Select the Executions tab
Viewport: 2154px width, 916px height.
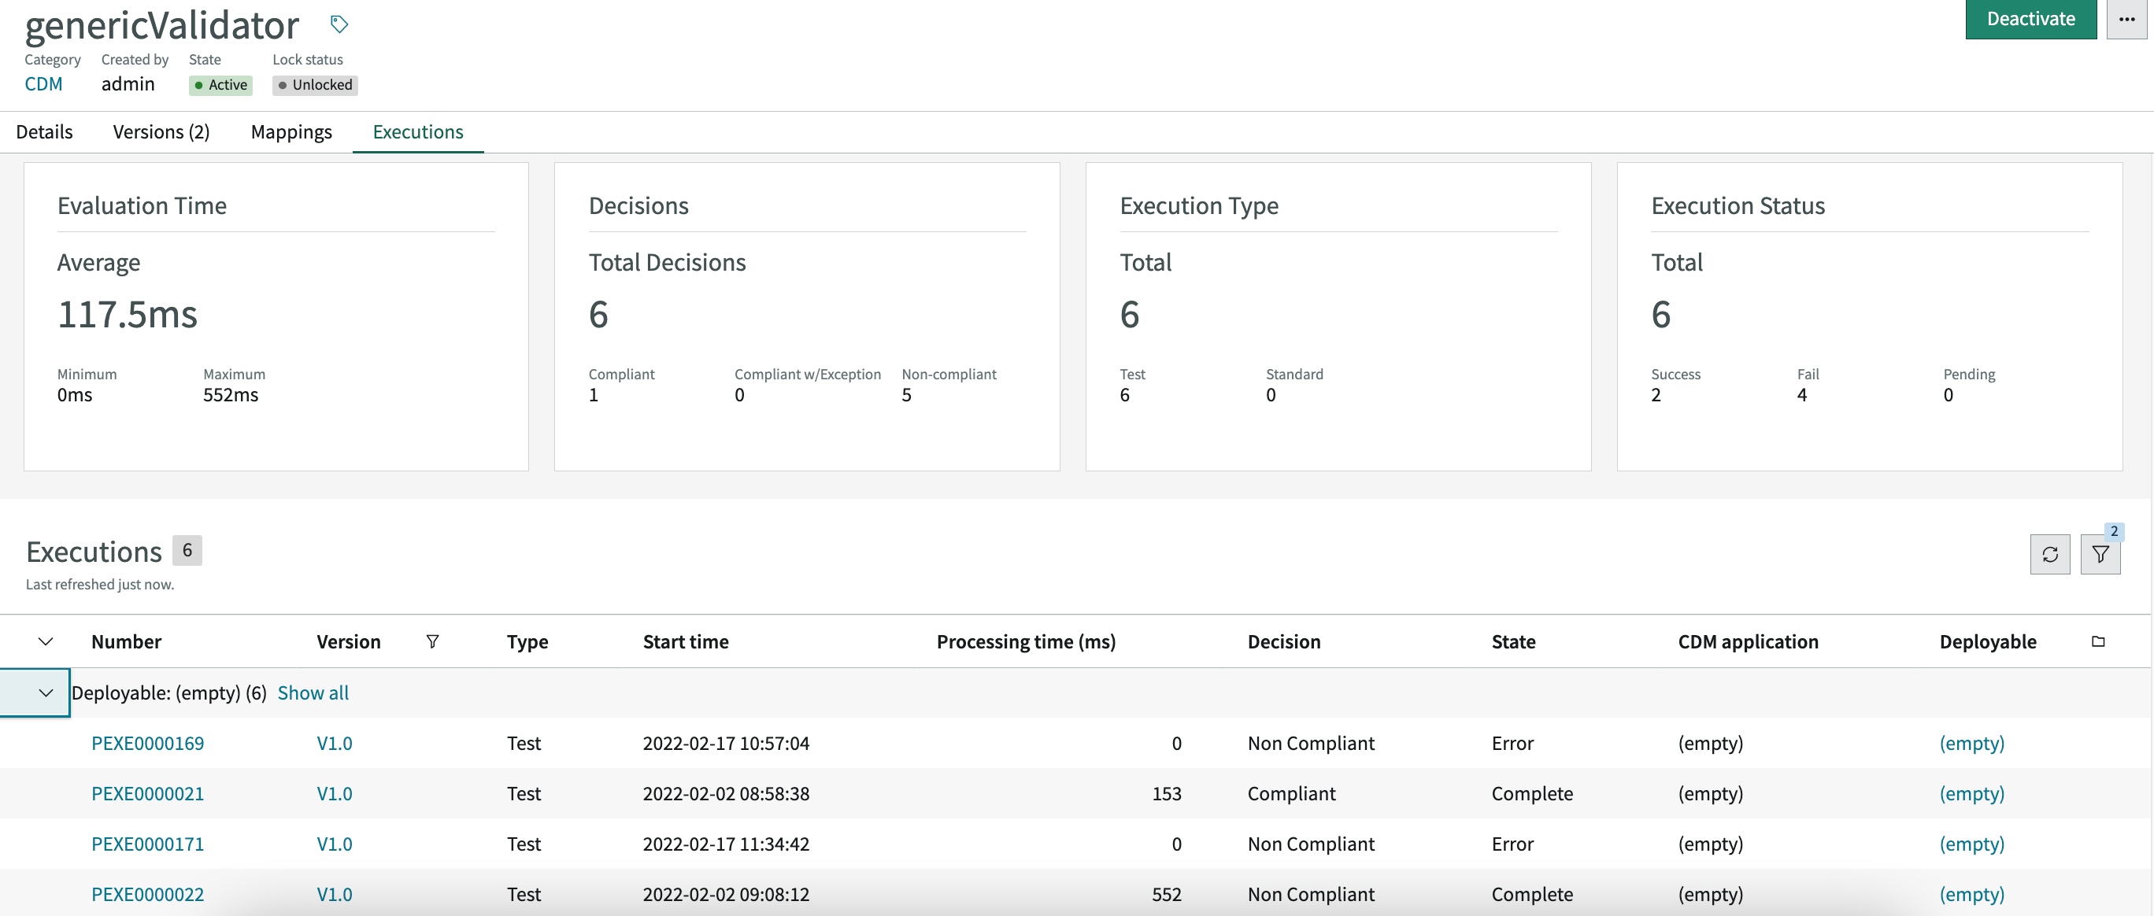click(418, 132)
